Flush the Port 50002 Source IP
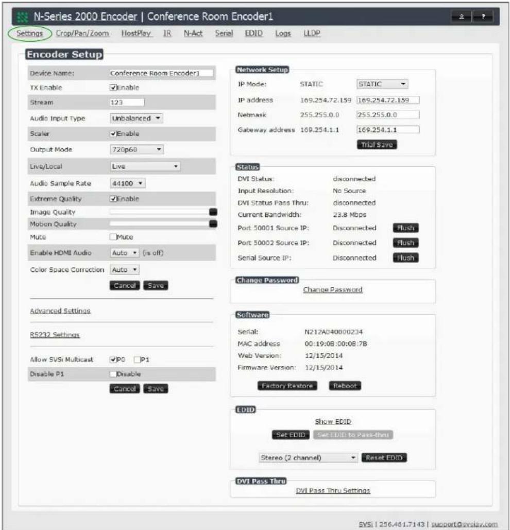The width and height of the screenshot is (510, 530). 405,243
